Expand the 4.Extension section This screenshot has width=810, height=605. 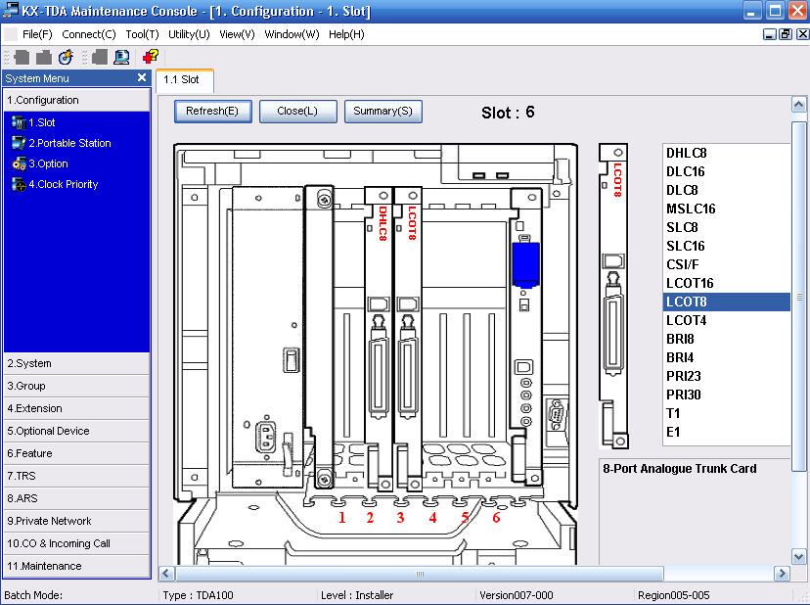(x=77, y=408)
